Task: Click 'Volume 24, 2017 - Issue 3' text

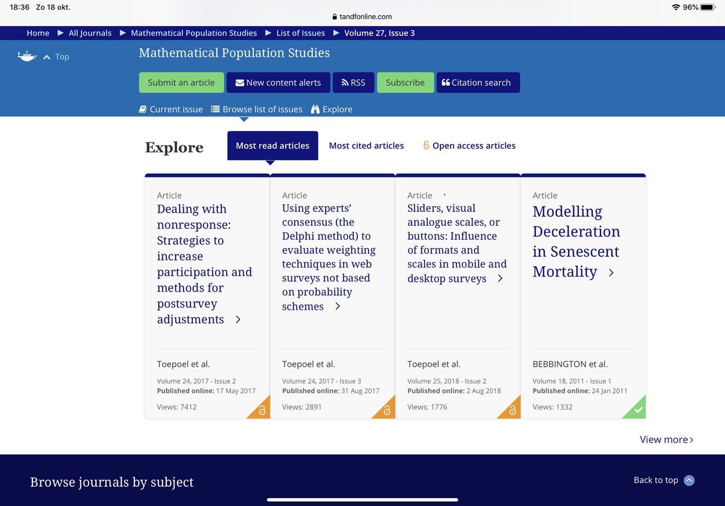Action: (x=321, y=382)
